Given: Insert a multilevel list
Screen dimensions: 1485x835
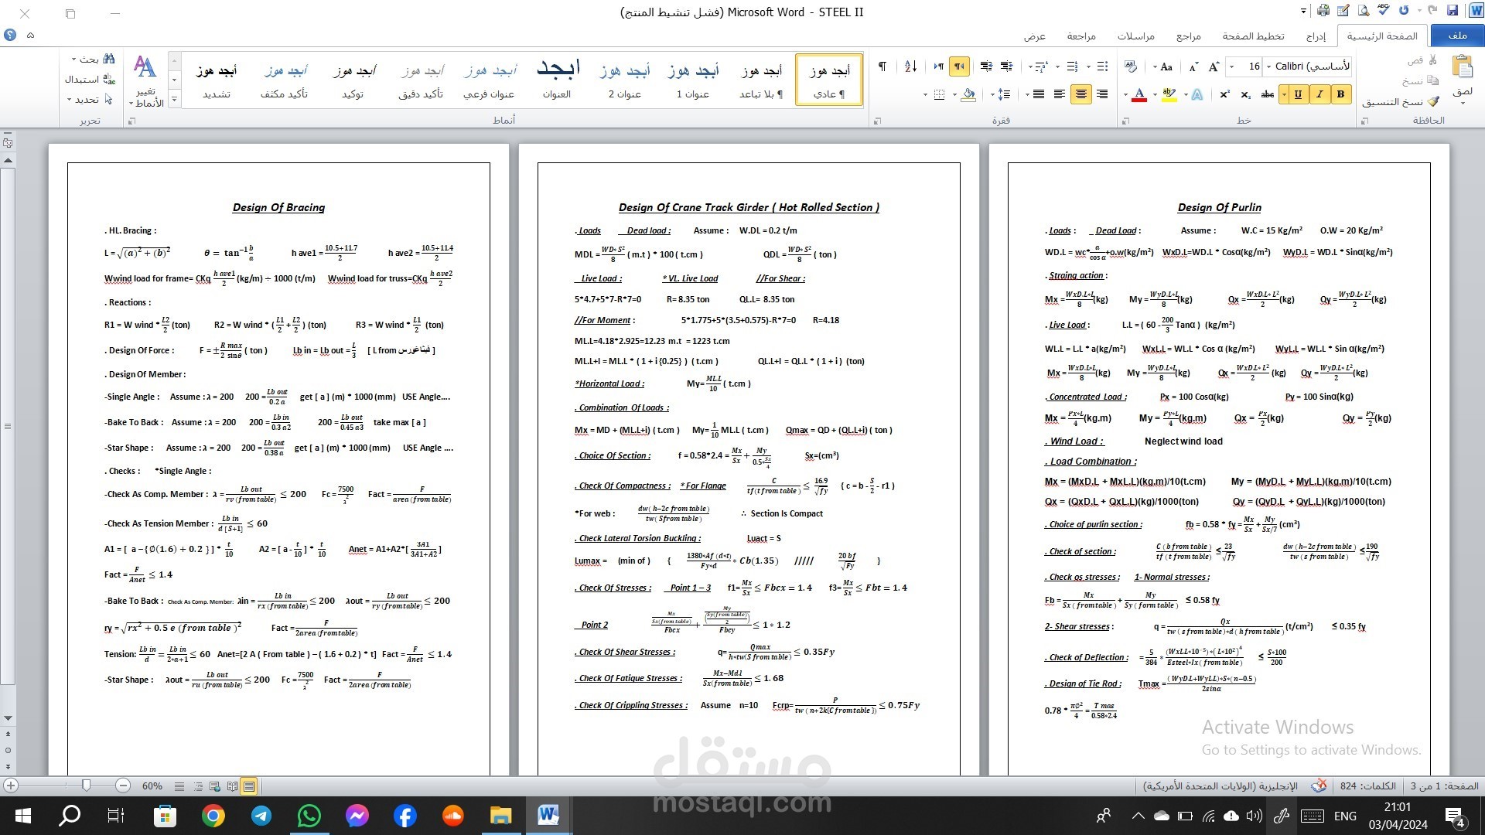Looking at the screenshot, I should [x=1041, y=66].
